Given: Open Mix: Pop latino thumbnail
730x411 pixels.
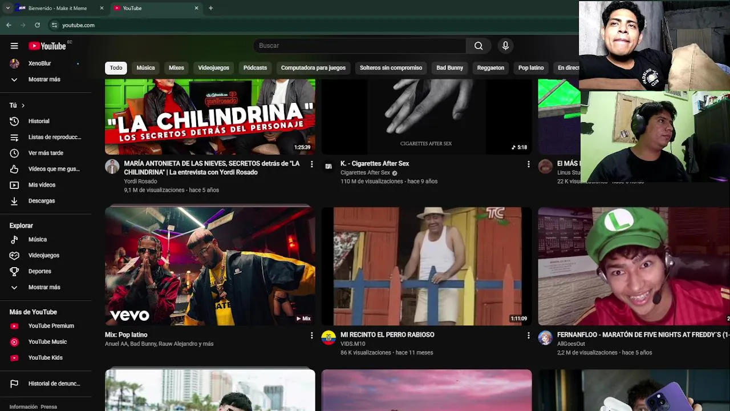Looking at the screenshot, I should click(210, 266).
